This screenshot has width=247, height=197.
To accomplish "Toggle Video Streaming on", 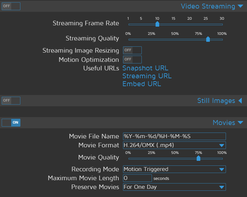I will 11,6.
